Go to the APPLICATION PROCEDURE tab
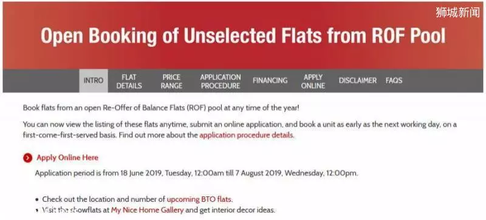486x220 pixels. point(221,81)
